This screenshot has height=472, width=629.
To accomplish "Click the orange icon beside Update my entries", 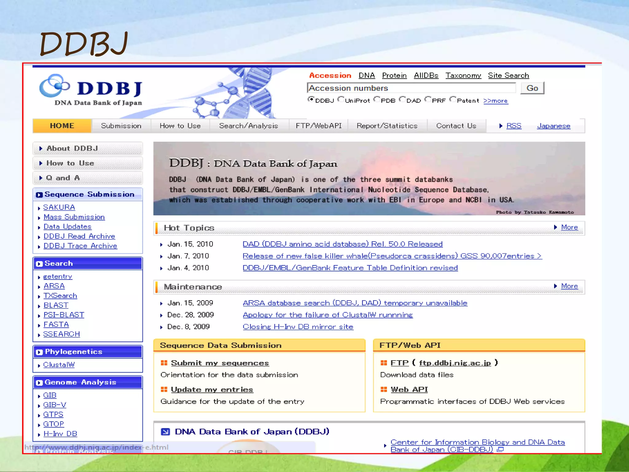I will coord(164,389).
